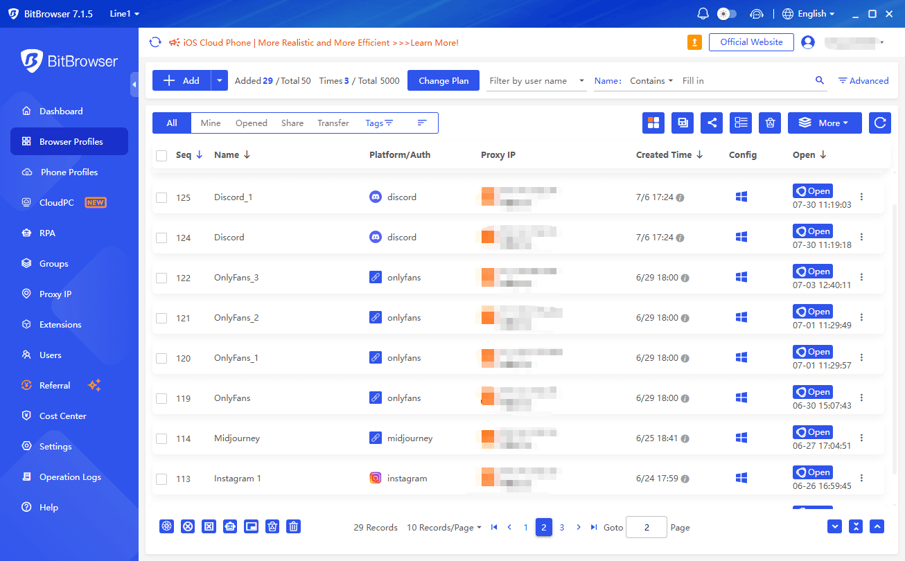Open three-dot menu for Instagram 1 row
The image size is (905, 561).
pyautogui.click(x=862, y=478)
